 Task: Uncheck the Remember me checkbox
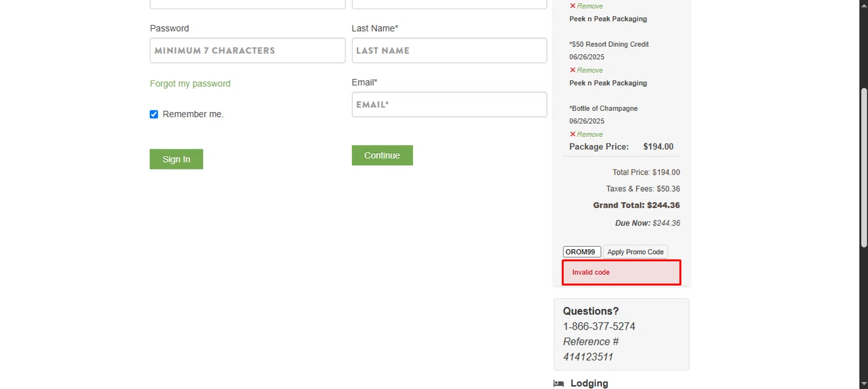point(154,114)
